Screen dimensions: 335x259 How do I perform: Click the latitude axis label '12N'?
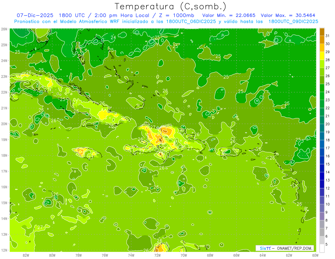(4, 250)
